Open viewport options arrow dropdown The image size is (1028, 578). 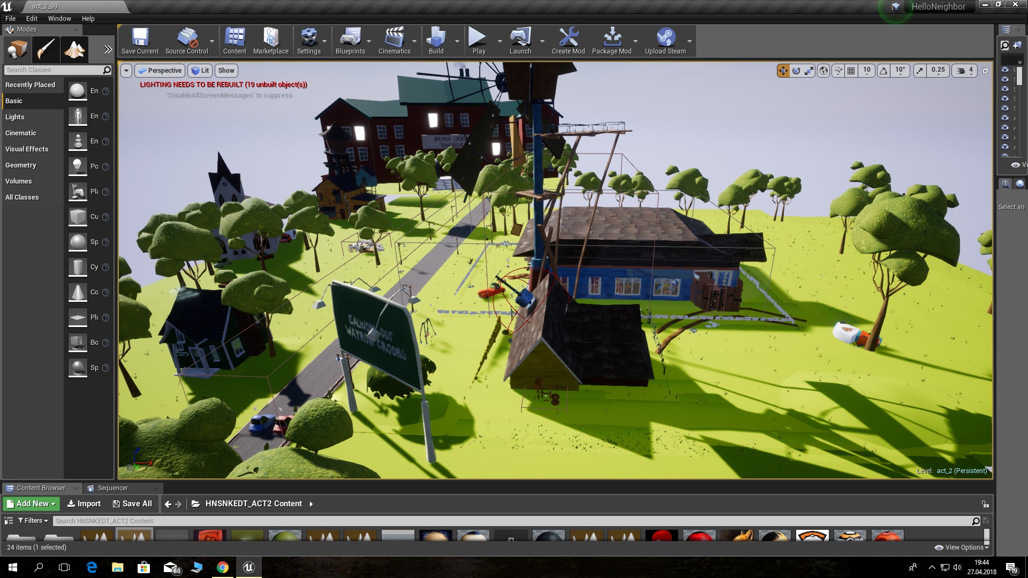126,71
